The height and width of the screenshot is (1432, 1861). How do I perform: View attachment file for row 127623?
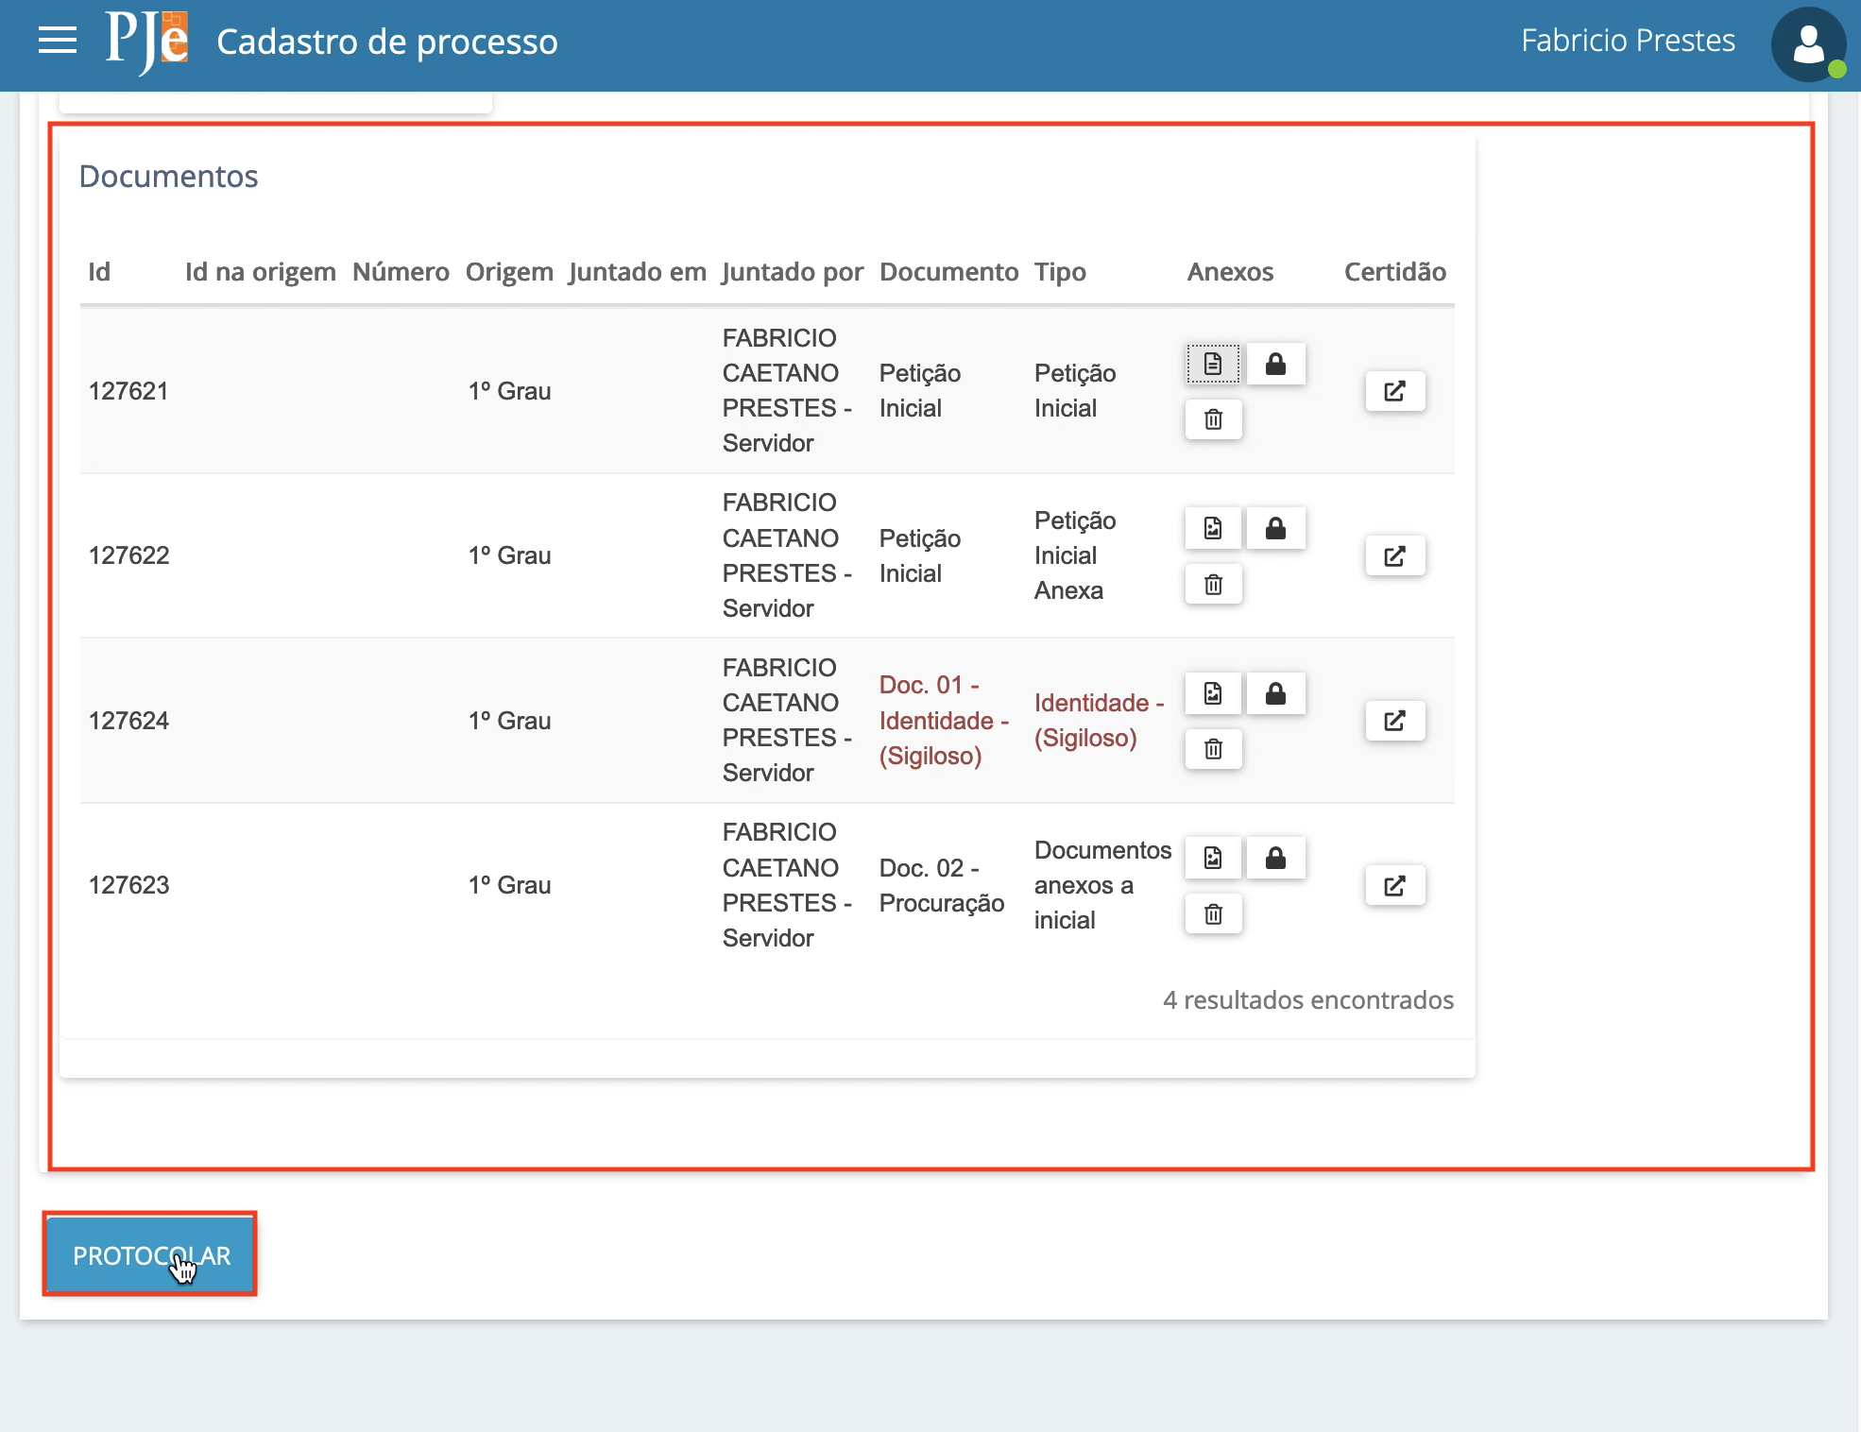point(1213,858)
